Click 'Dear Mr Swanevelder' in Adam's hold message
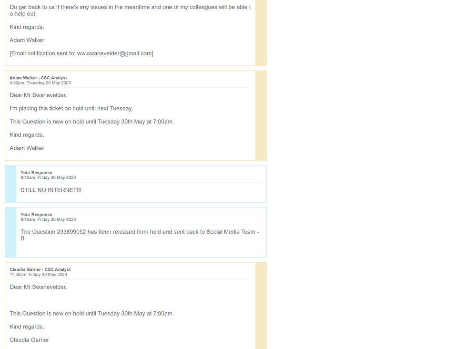Screen dimensions: 476x349 tap(38, 95)
